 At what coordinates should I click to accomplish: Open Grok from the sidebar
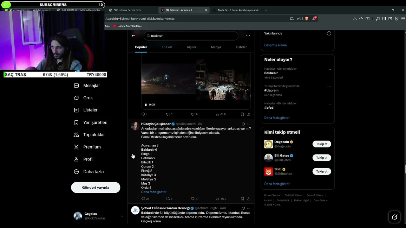(x=83, y=98)
